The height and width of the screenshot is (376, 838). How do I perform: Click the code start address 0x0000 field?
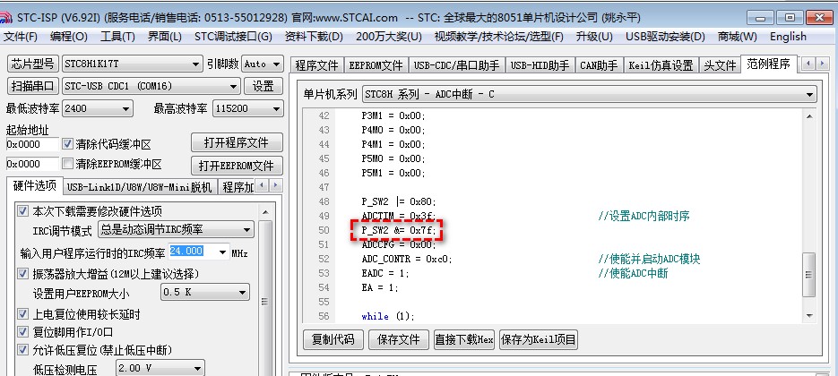pyautogui.click(x=32, y=144)
